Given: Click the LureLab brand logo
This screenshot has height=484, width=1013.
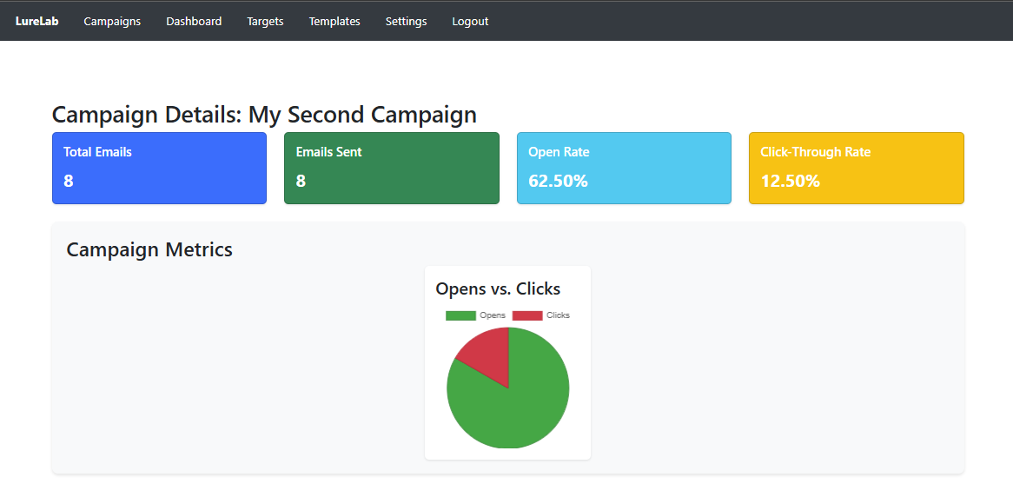Looking at the screenshot, I should (x=36, y=21).
